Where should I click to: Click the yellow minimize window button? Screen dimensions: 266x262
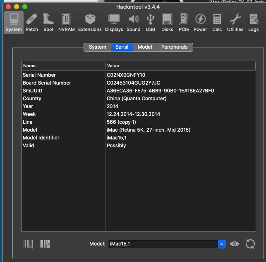17,7
